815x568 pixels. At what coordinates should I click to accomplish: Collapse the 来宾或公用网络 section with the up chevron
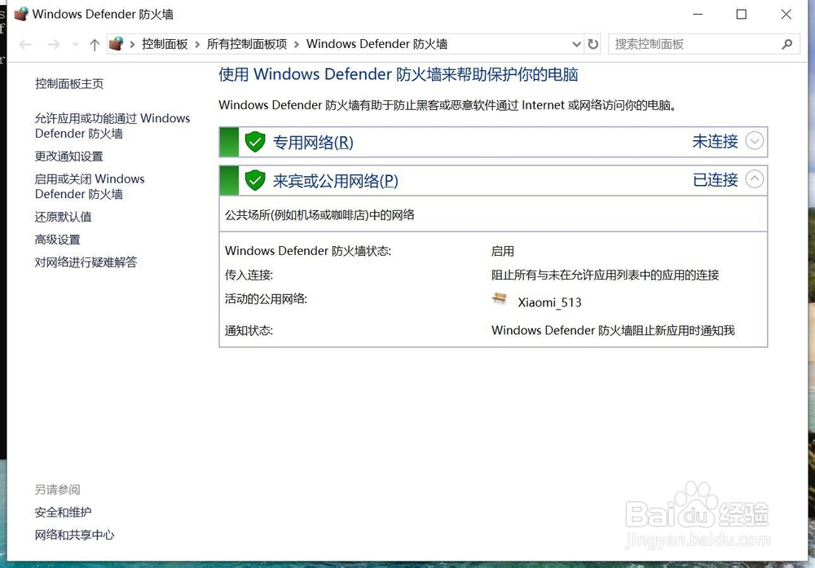point(754,179)
